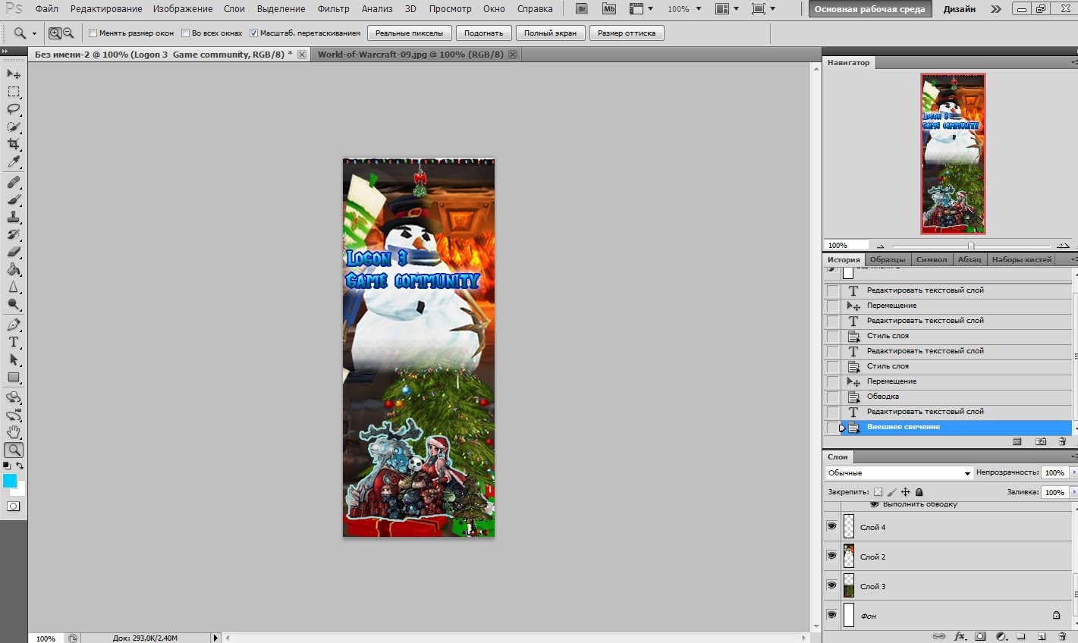This screenshot has width=1078, height=643.
Task: Click the 'Подогнать' button
Action: pos(483,33)
